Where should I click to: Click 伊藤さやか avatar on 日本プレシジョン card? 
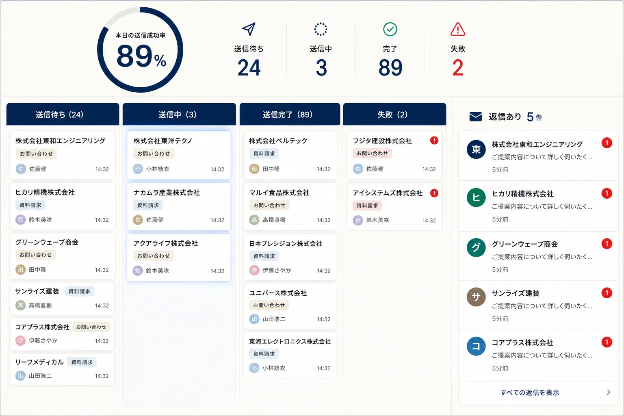tap(254, 270)
